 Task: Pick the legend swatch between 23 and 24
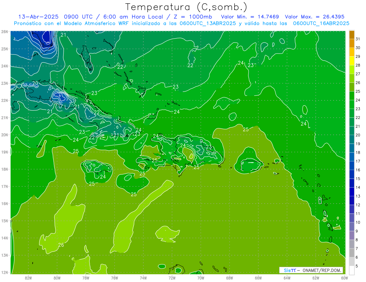(352, 105)
